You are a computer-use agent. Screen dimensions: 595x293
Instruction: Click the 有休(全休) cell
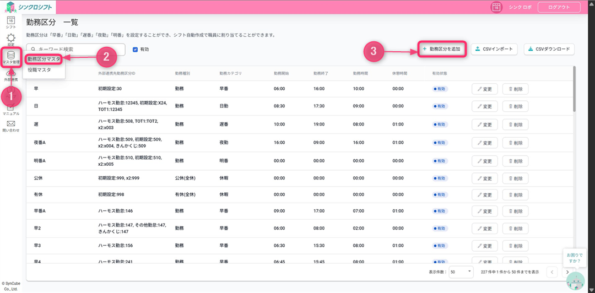coord(185,194)
